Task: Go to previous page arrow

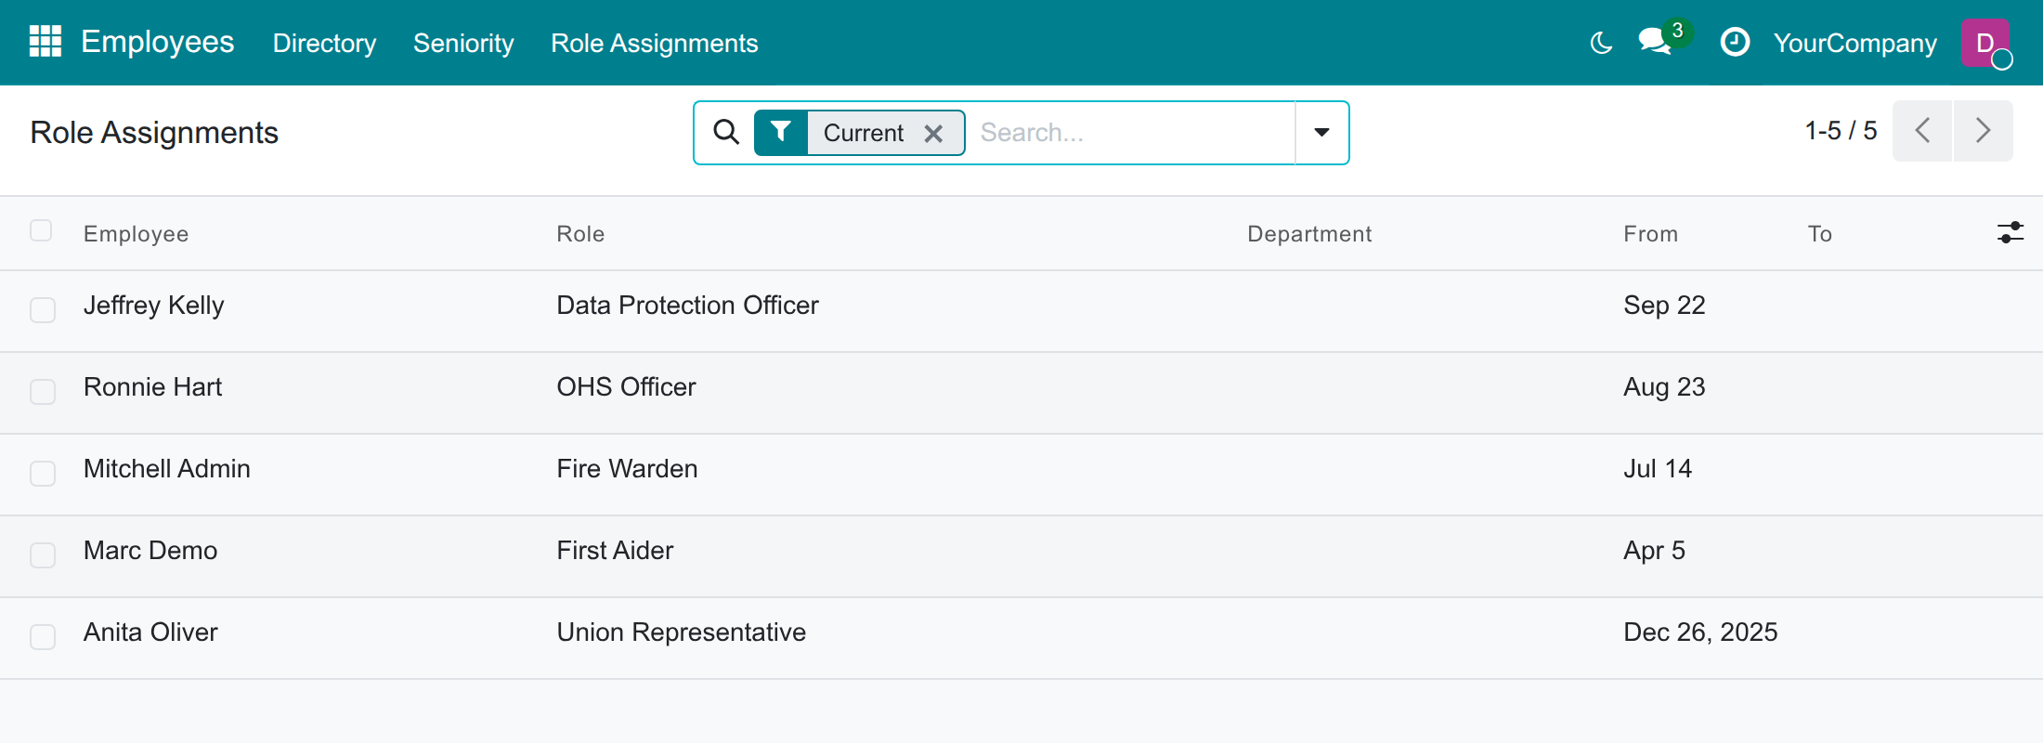Action: pyautogui.click(x=1922, y=131)
